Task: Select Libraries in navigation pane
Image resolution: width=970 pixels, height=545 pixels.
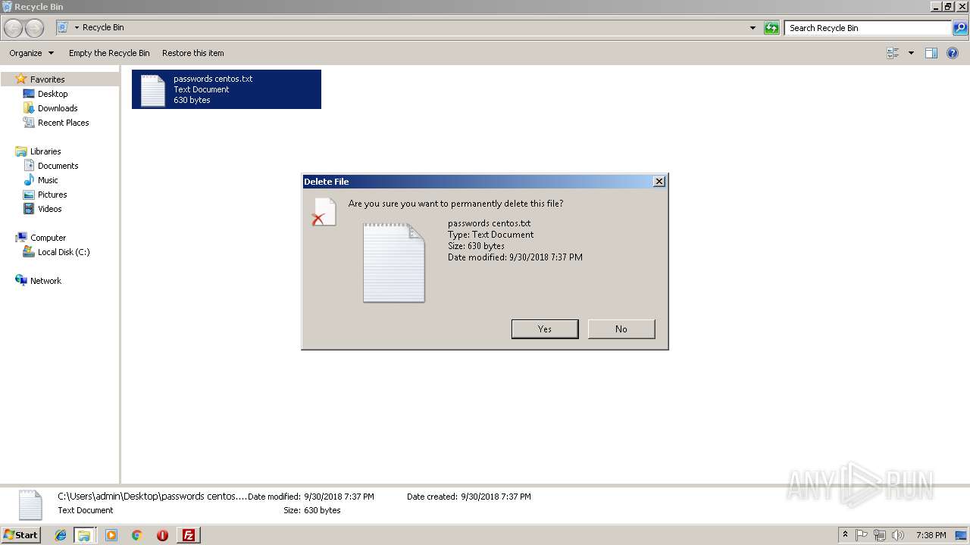Action: (x=45, y=151)
